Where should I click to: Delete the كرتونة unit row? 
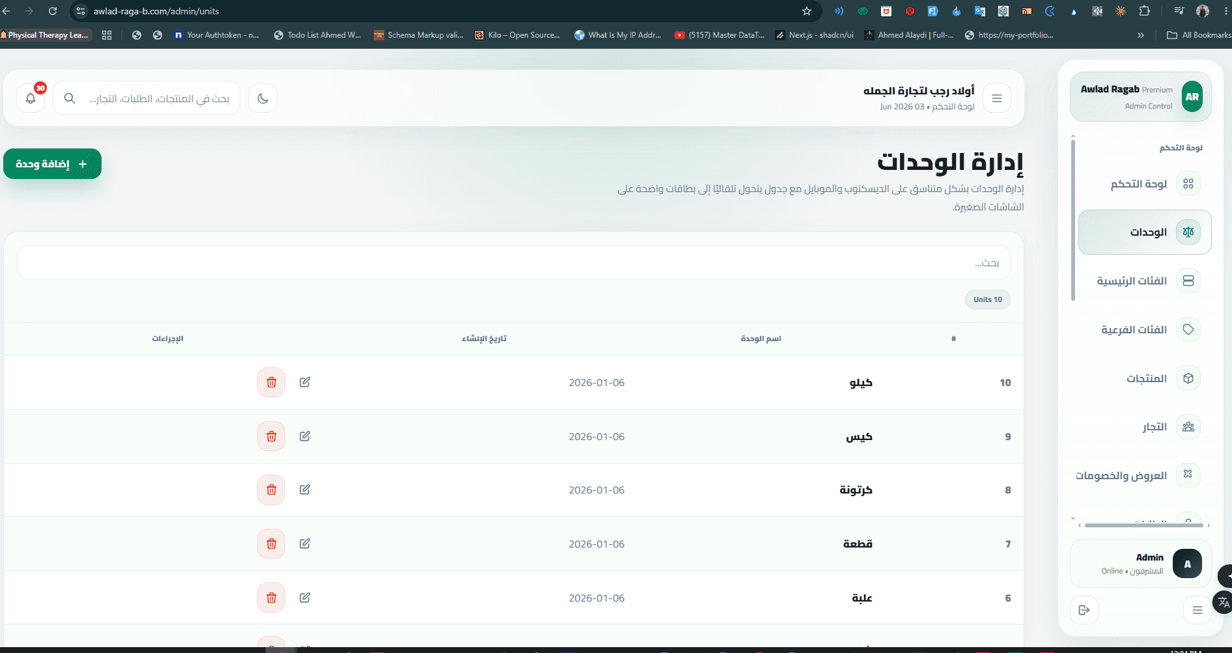[x=272, y=490]
